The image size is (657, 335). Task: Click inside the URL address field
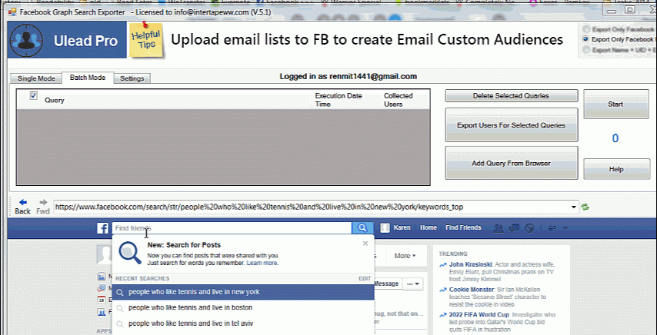311,207
